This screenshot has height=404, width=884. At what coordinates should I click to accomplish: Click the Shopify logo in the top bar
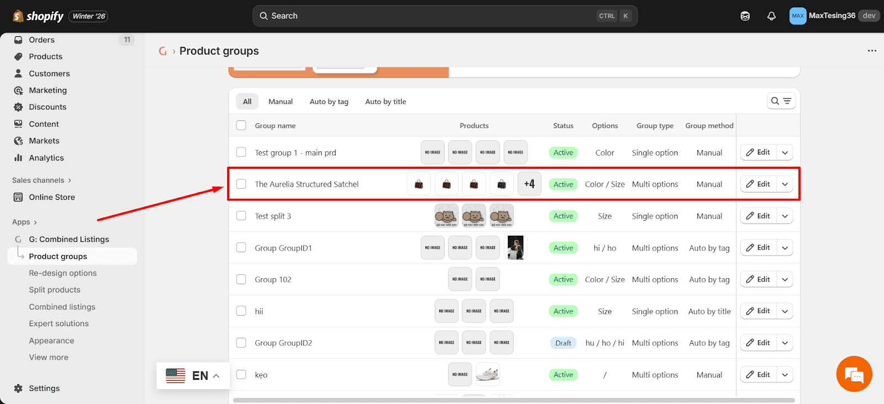pyautogui.click(x=38, y=16)
